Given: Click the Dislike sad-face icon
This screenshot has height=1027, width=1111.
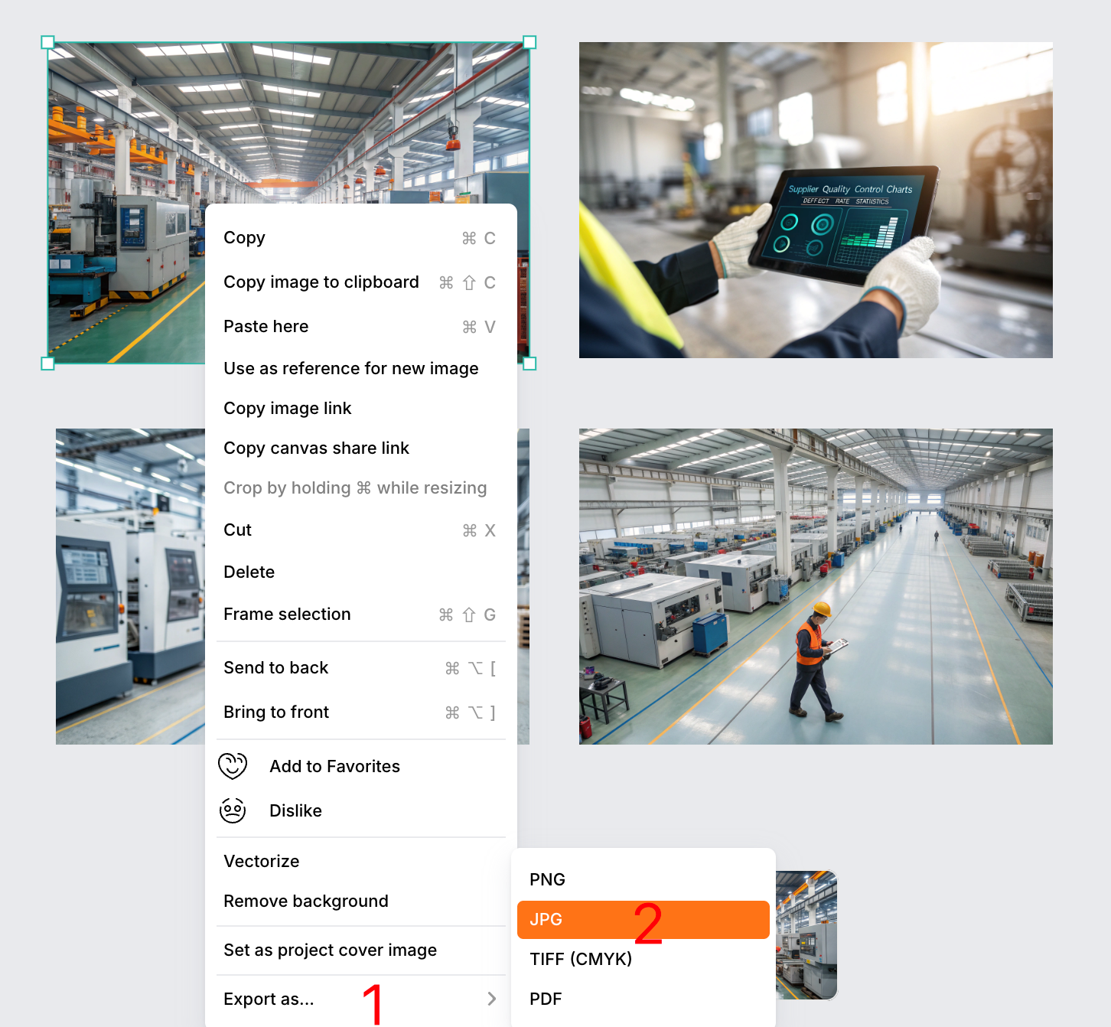Looking at the screenshot, I should point(233,810).
